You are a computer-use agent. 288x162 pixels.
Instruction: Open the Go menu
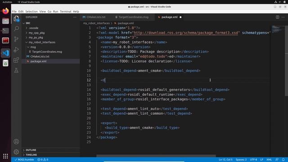coord(49,11)
